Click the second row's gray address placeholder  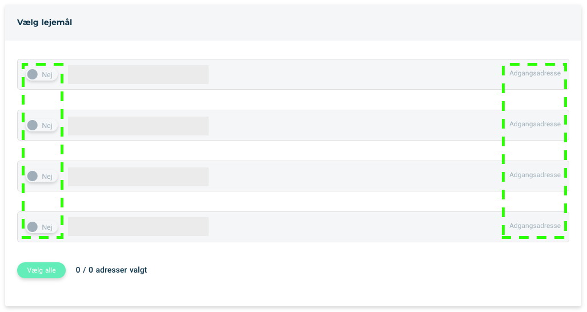point(138,126)
